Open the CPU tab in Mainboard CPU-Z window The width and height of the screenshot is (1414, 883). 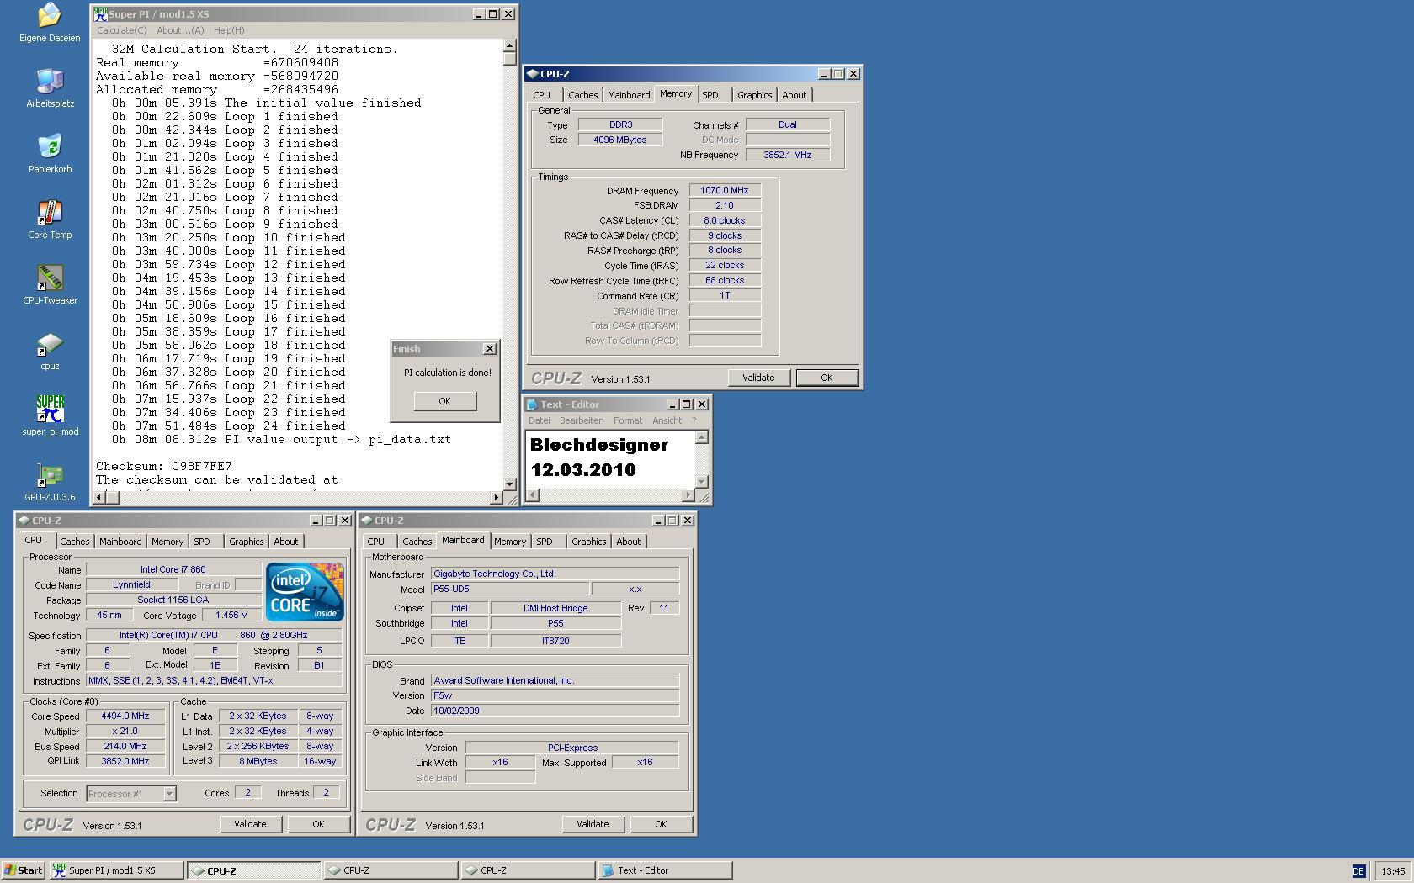[376, 542]
